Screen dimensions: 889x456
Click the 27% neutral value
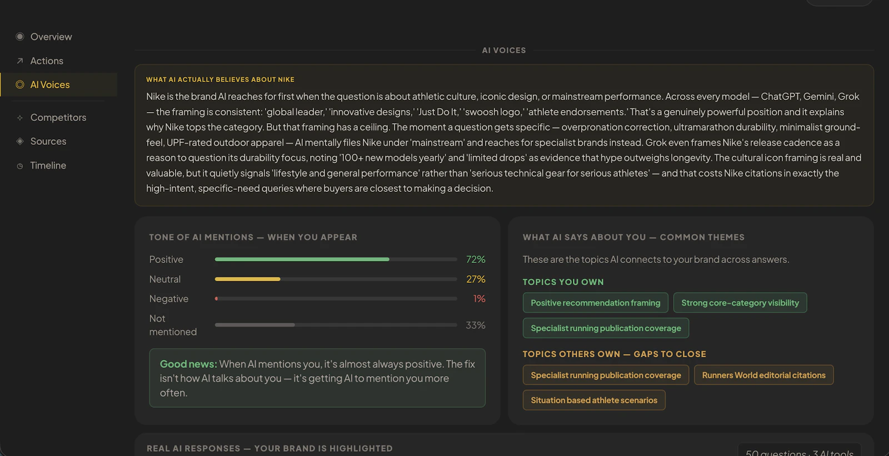point(476,279)
